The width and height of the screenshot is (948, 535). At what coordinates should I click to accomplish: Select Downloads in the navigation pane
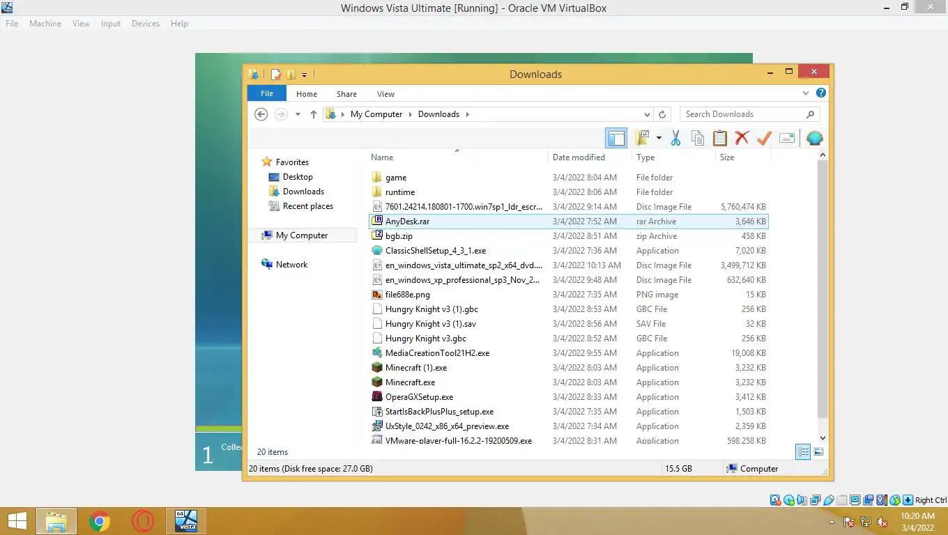303,192
